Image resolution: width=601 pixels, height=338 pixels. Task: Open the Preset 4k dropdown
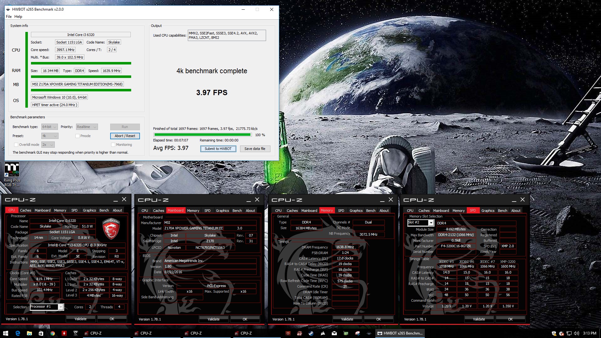click(50, 136)
